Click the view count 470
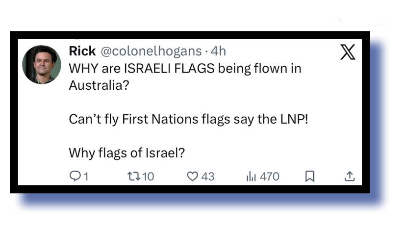Viewport: 404px width, 232px height. 269,177
